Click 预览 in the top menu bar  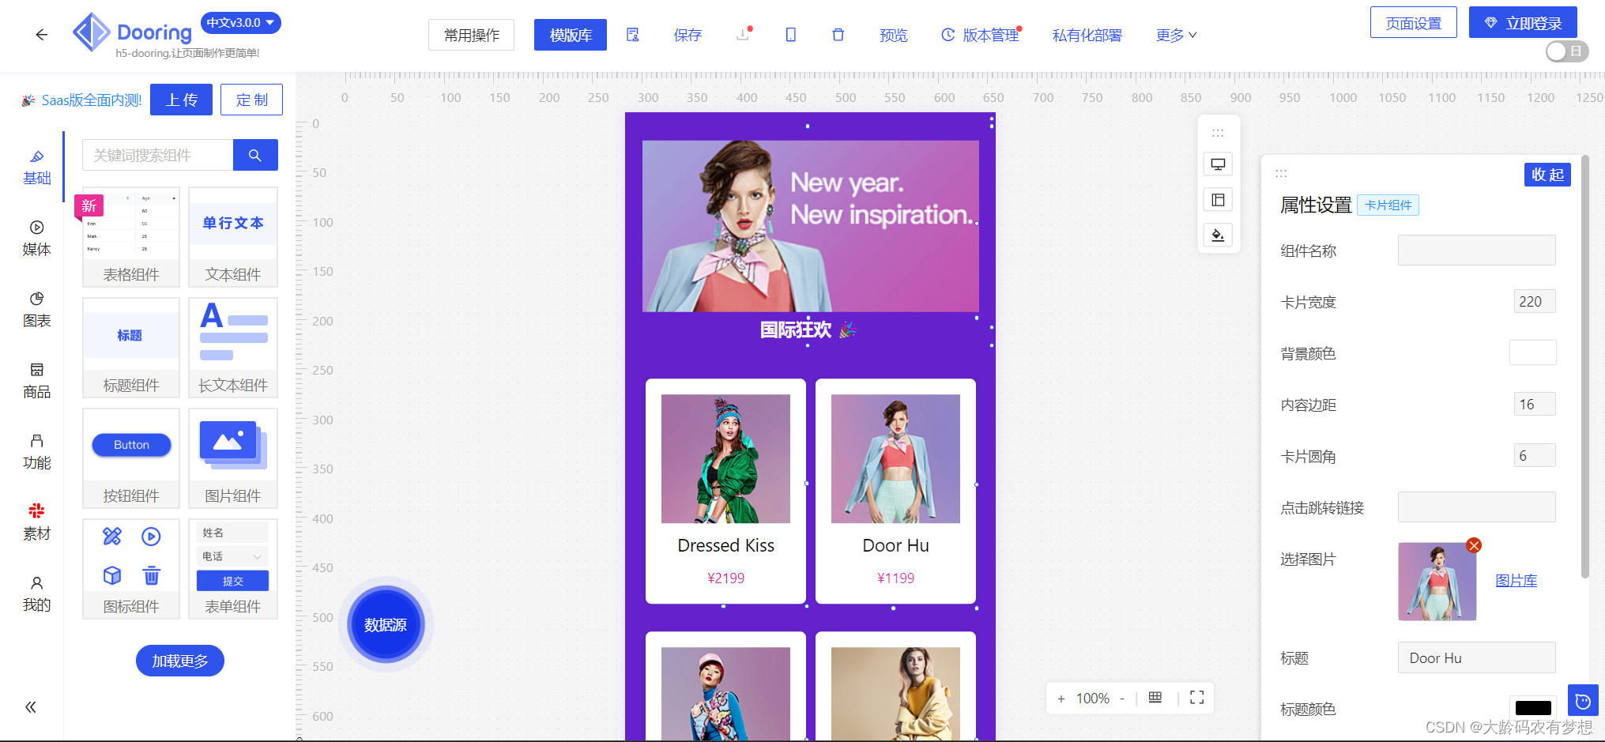pos(894,35)
